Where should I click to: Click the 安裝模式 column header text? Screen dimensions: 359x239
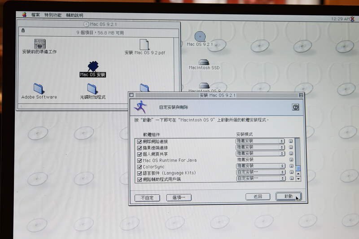pos(245,134)
